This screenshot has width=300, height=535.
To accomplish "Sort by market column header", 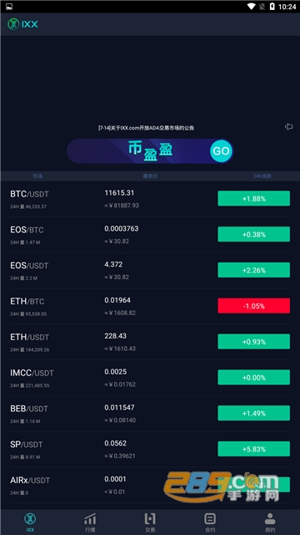I will click(x=37, y=176).
